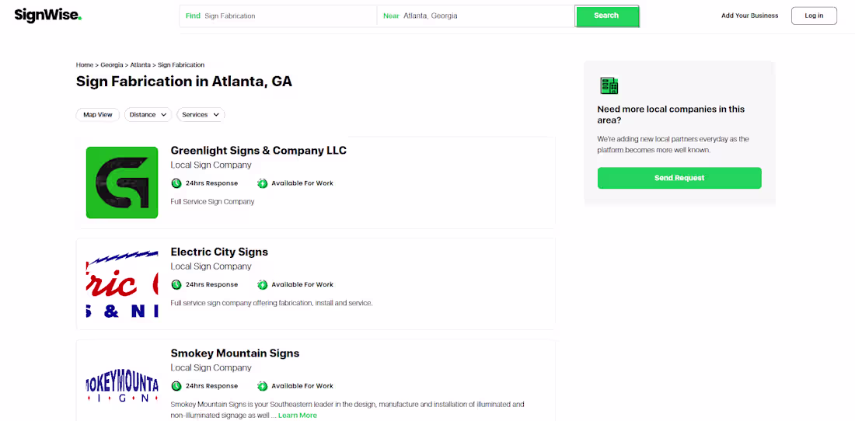Open Electric City Signs logo thumbnail

pyautogui.click(x=122, y=284)
